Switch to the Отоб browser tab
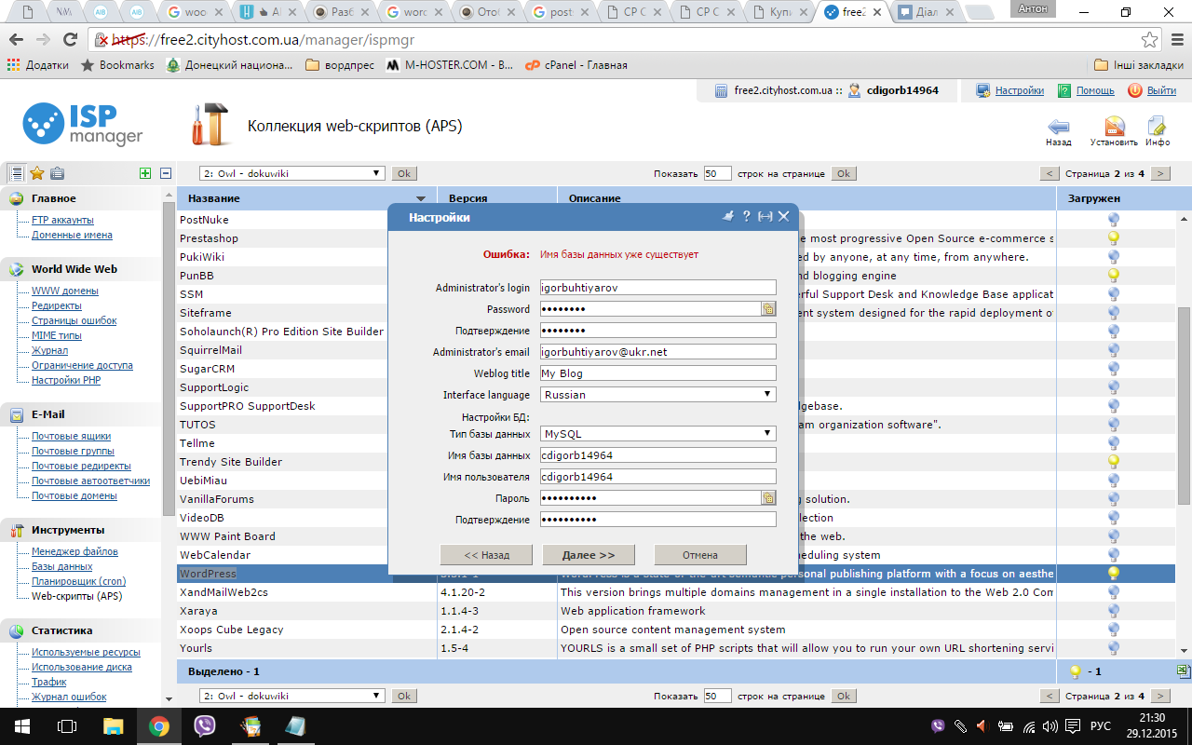The height and width of the screenshot is (745, 1192). click(x=487, y=12)
